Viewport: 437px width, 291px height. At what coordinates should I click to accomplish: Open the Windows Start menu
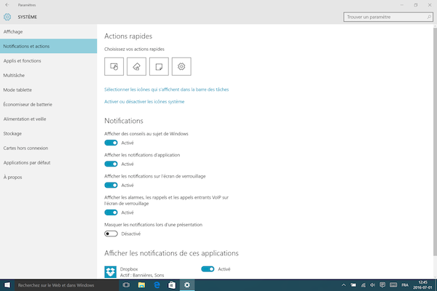click(7, 285)
